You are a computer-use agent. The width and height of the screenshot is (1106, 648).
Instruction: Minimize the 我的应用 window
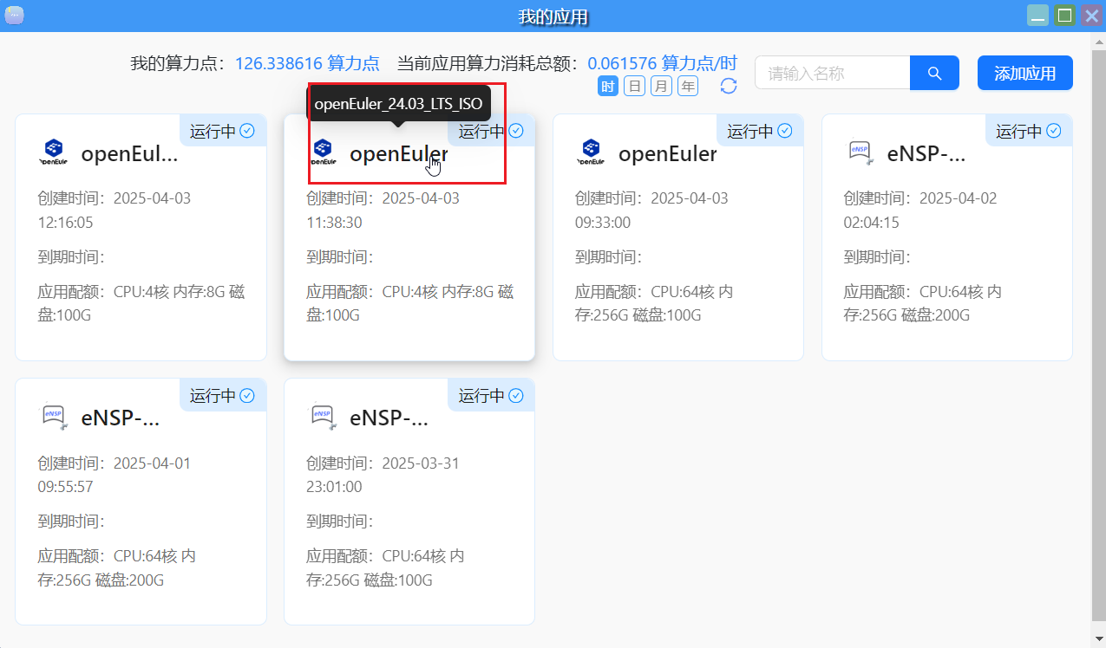1037,16
